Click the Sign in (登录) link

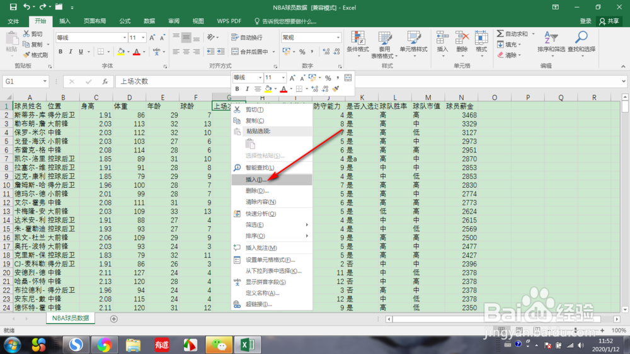(x=585, y=21)
